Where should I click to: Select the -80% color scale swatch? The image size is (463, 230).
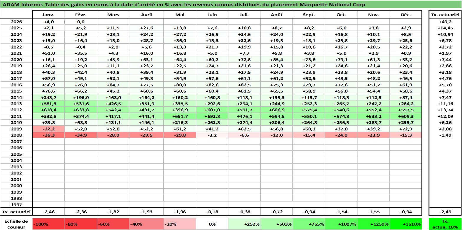click(x=81, y=224)
